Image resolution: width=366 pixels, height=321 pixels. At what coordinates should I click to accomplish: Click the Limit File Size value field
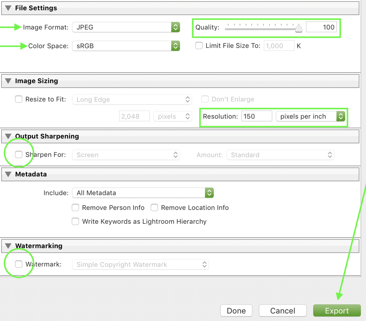click(279, 46)
